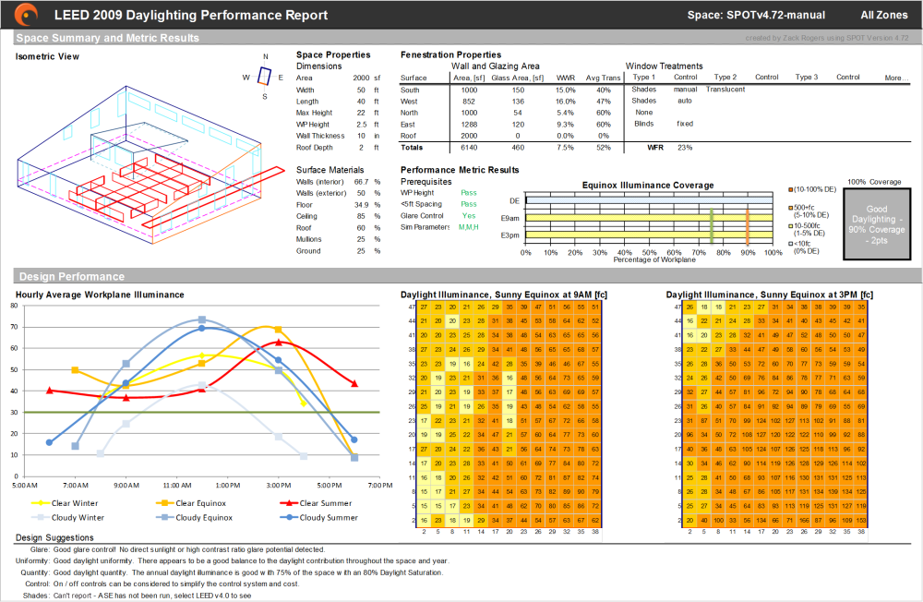The height and width of the screenshot is (602, 923).
Task: Click the 500+fc (5-10% DE) legend square
Action: pos(788,207)
